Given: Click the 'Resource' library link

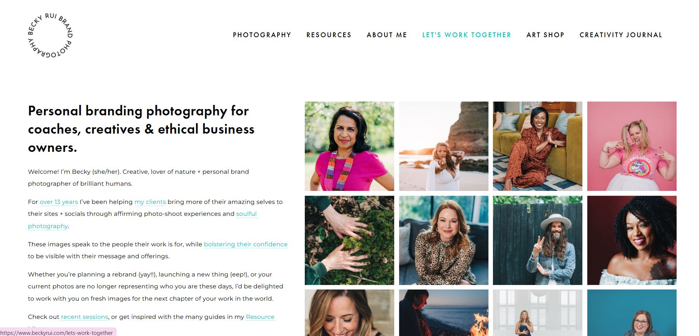Looking at the screenshot, I should point(260,317).
